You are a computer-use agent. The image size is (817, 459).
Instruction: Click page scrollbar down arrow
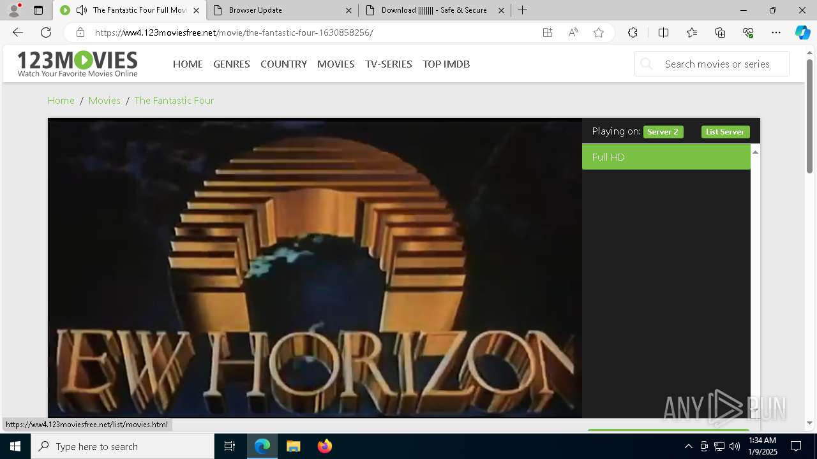(809, 423)
